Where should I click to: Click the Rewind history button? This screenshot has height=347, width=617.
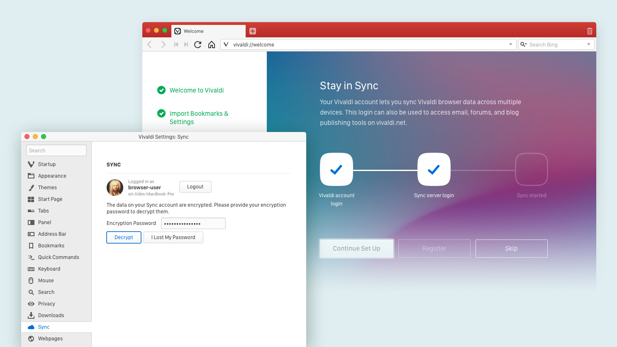(176, 44)
